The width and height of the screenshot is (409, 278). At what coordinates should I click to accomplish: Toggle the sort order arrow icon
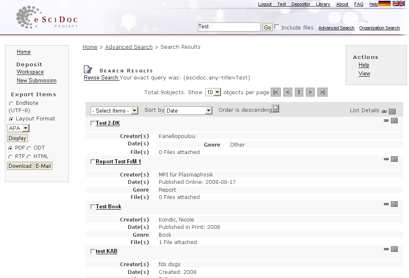(x=276, y=108)
